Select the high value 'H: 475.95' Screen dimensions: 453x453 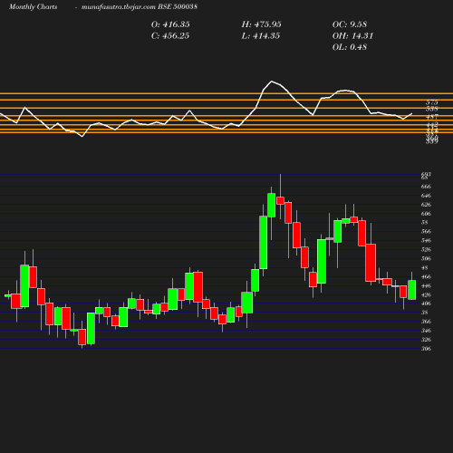262,24
